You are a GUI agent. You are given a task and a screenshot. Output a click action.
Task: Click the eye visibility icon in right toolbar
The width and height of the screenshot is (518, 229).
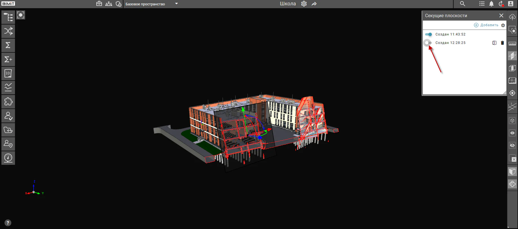coord(512,133)
